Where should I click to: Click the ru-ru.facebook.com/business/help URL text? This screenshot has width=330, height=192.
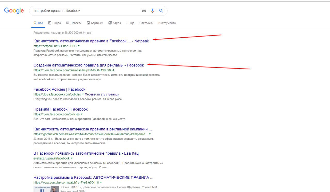click(x=74, y=70)
